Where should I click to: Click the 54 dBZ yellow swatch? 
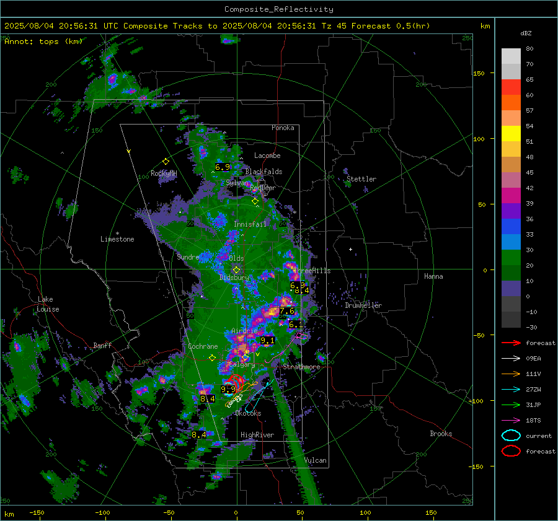pos(511,133)
